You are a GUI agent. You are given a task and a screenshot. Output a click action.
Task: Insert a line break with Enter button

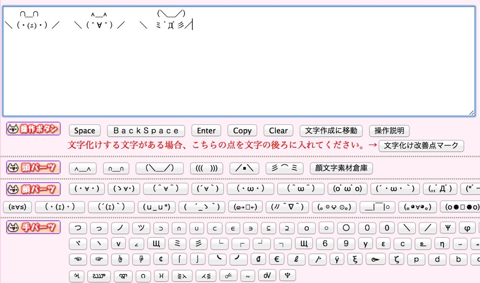tap(206, 130)
